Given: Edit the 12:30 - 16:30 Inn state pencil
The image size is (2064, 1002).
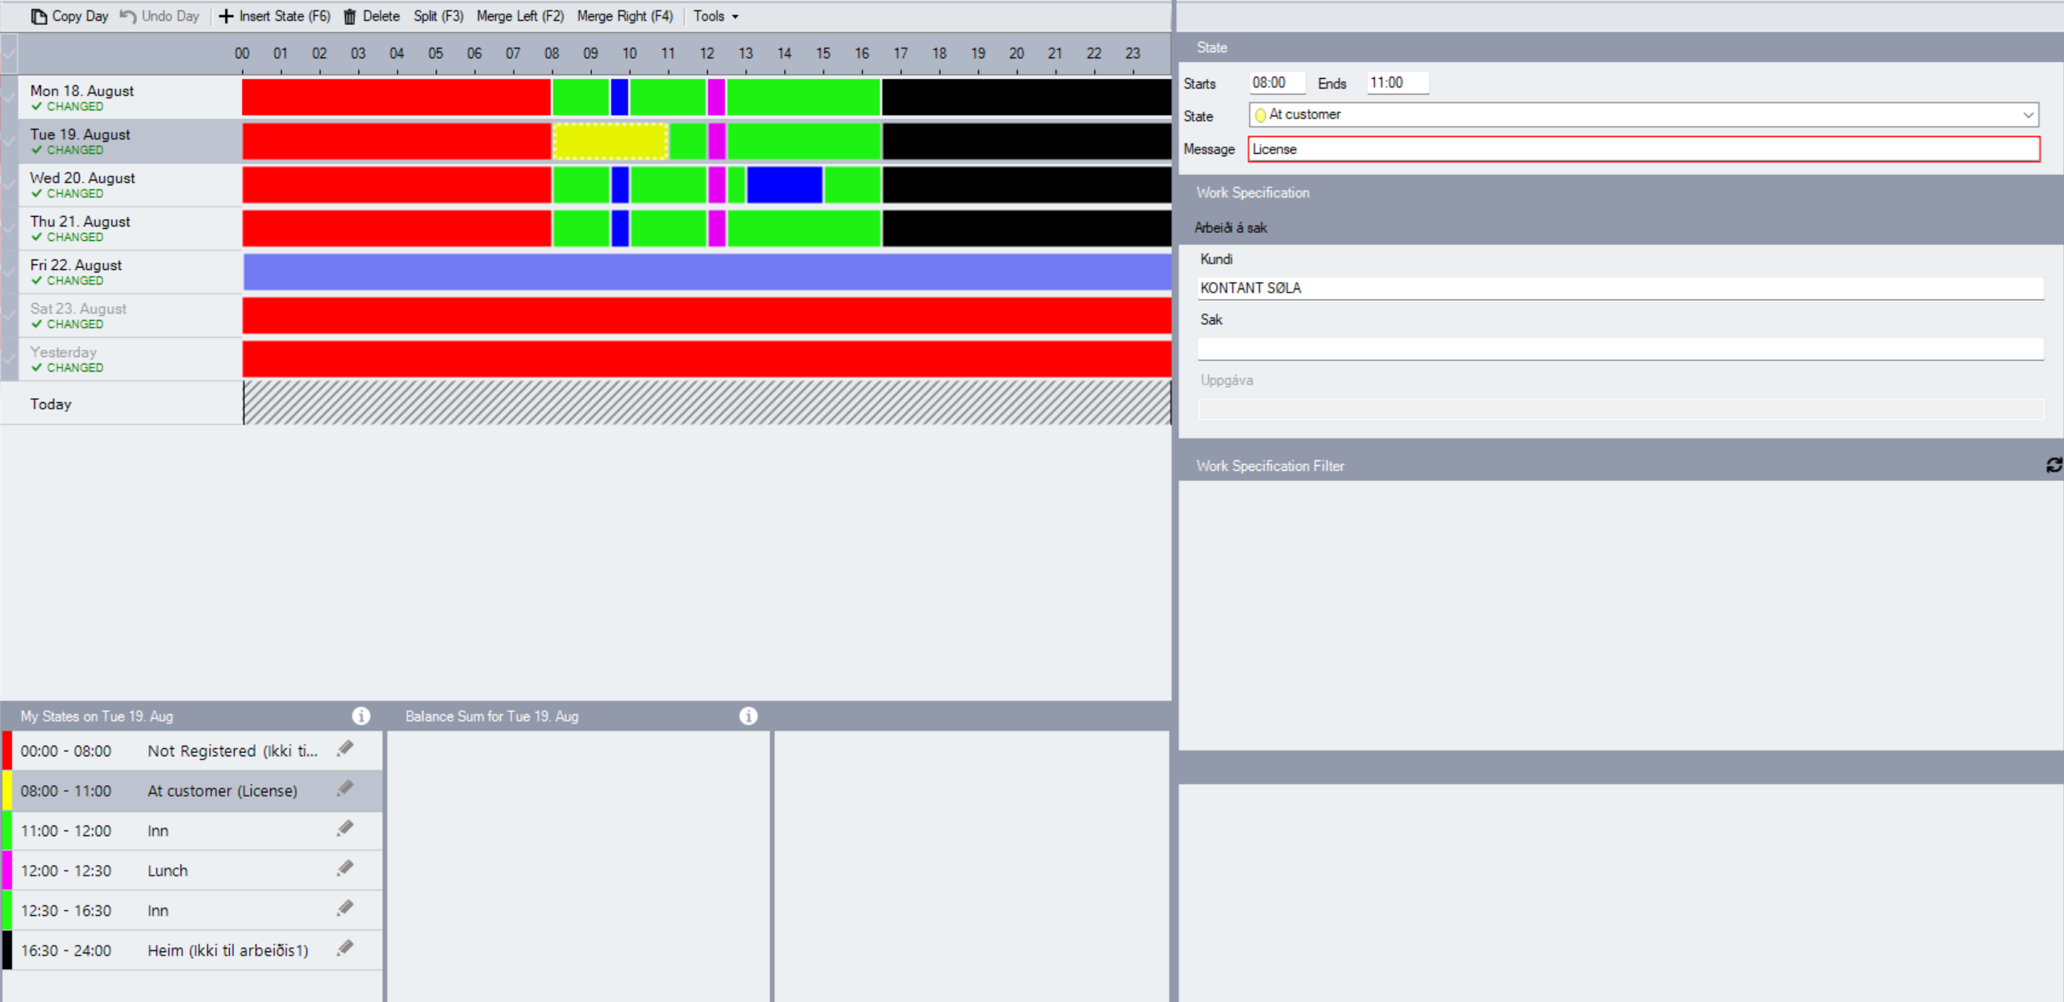Looking at the screenshot, I should click(345, 909).
